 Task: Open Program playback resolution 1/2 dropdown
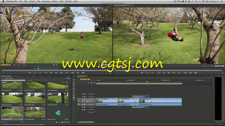pyautogui.click(x=206, y=66)
